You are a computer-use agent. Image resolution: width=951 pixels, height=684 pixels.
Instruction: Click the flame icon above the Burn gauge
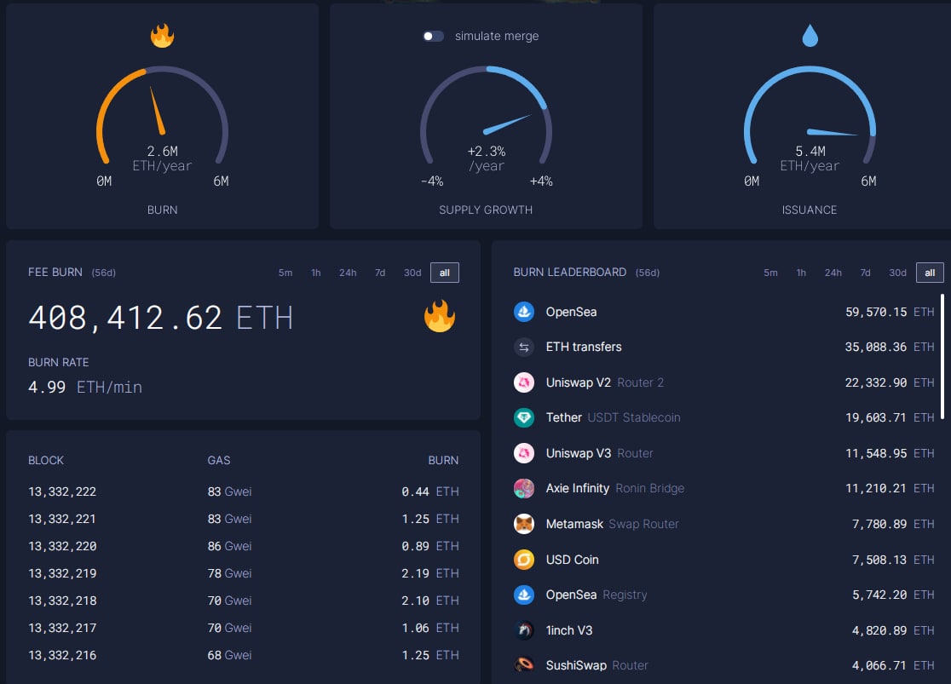click(162, 36)
